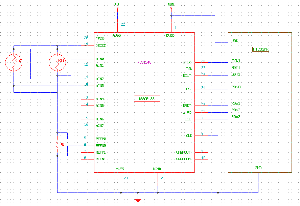Click the SCK1 label on PIC32Mx

coord(236,61)
